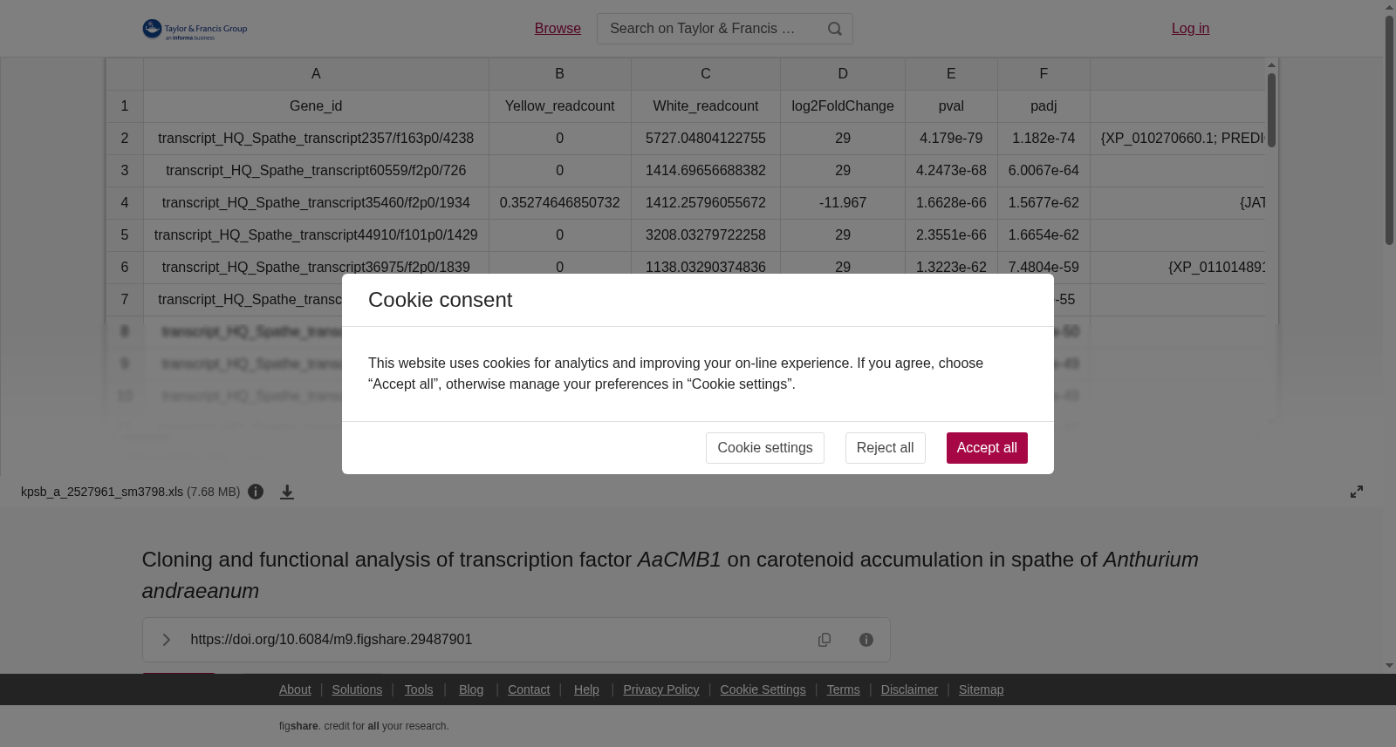
Task: Open Cookie settings in dialog
Action: [x=765, y=448]
